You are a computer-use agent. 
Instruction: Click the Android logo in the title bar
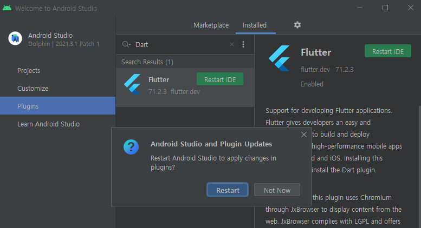tap(7, 8)
